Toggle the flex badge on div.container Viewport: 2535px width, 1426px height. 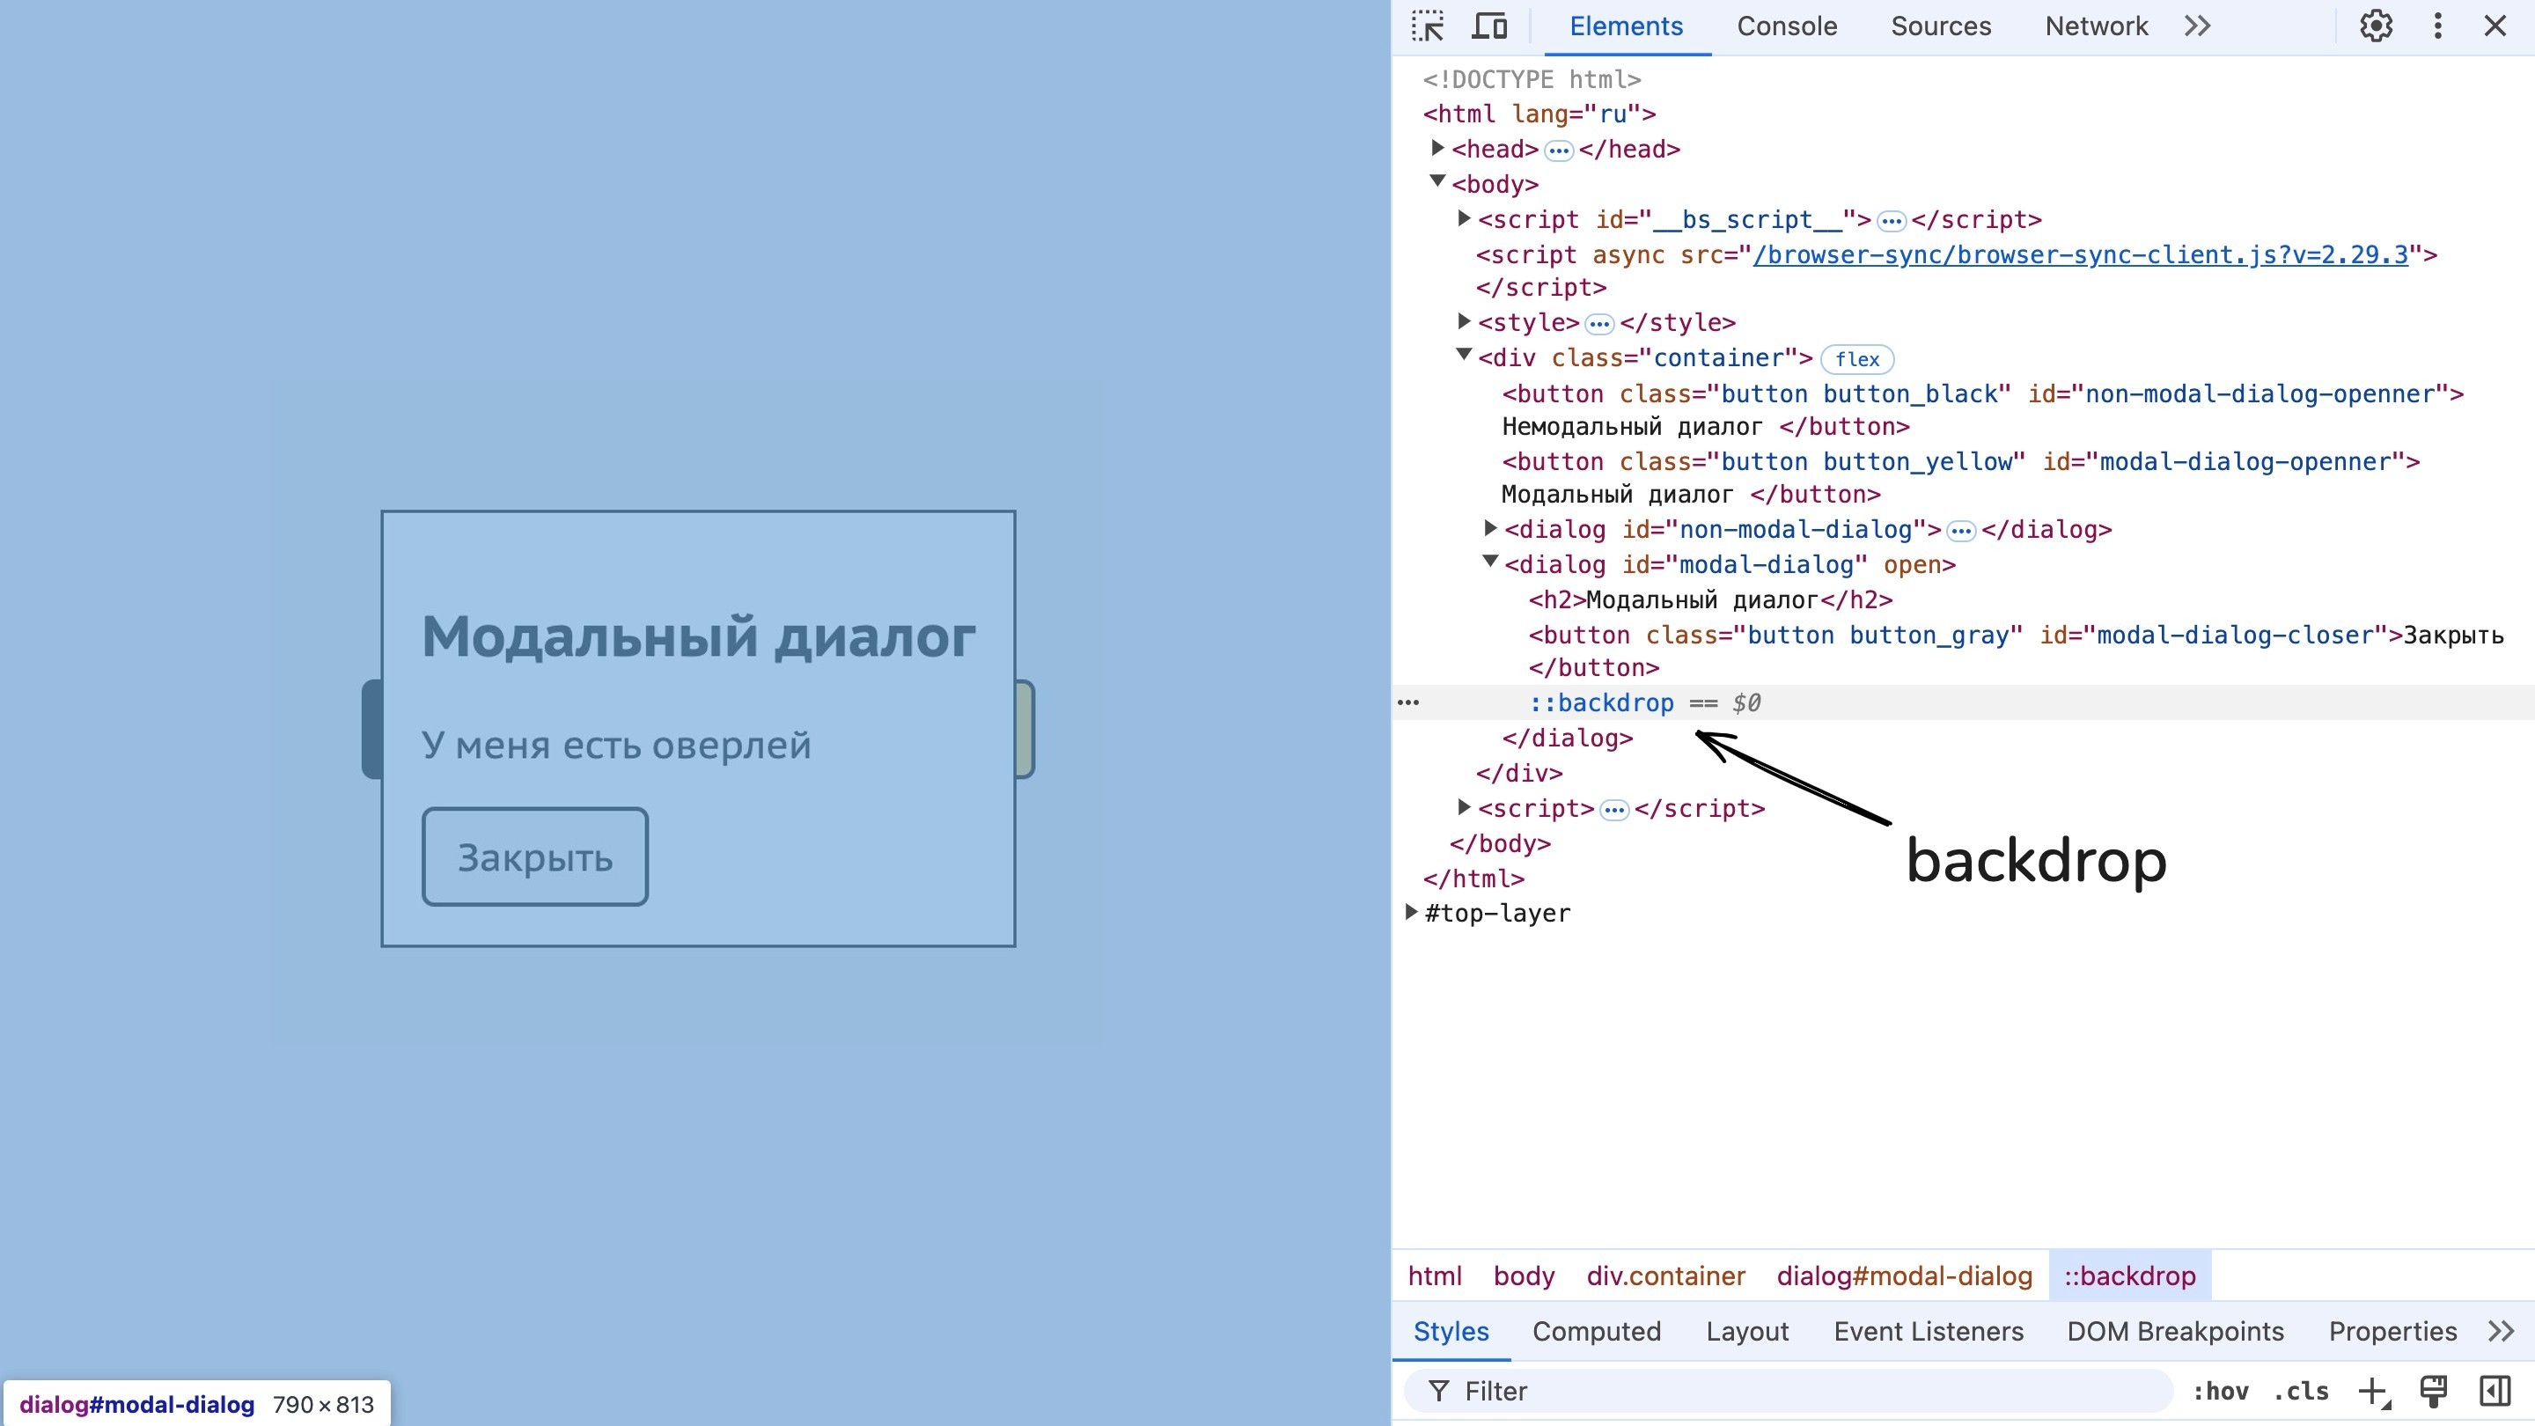coord(1857,359)
